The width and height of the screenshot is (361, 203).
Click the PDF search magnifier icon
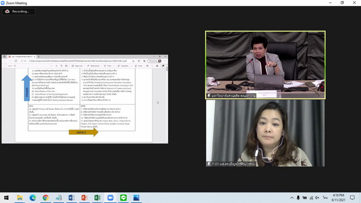tap(15, 66)
